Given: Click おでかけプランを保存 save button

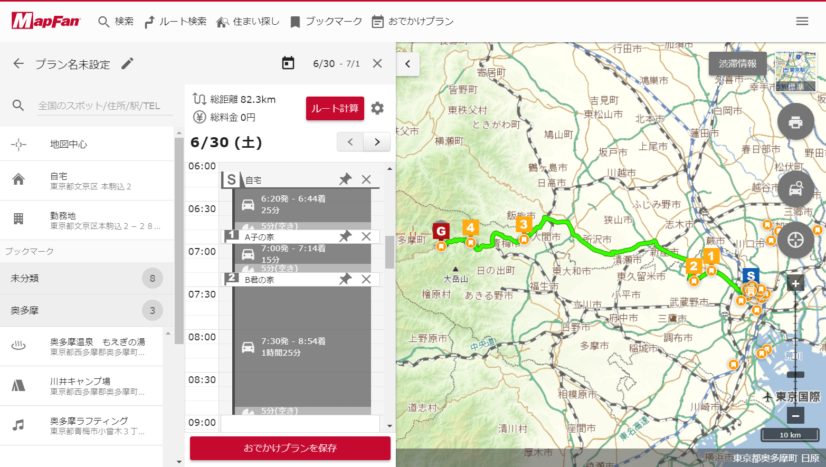Looking at the screenshot, I should [290, 448].
